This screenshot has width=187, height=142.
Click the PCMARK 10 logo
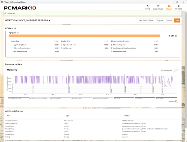pos(20,8)
